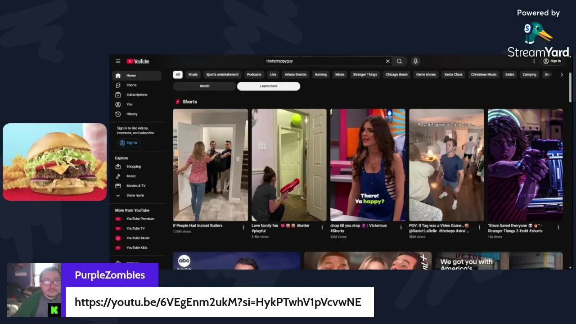Select the 'Podcasts' chip
The height and width of the screenshot is (324, 576).
point(254,75)
